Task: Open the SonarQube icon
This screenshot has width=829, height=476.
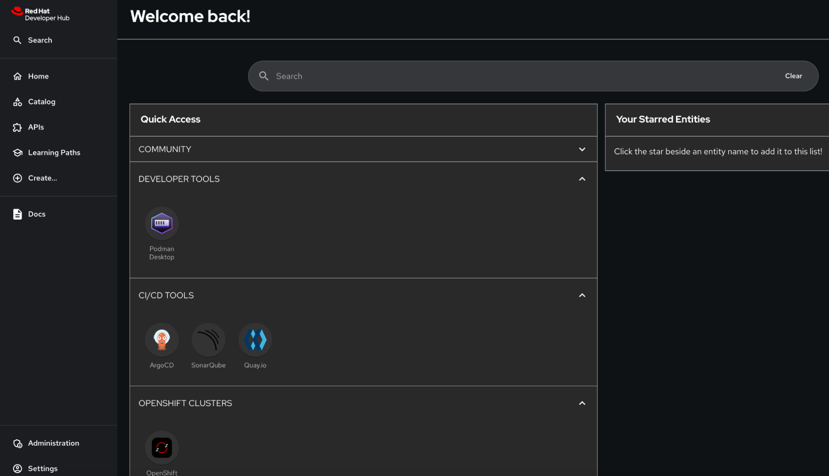Action: point(208,340)
